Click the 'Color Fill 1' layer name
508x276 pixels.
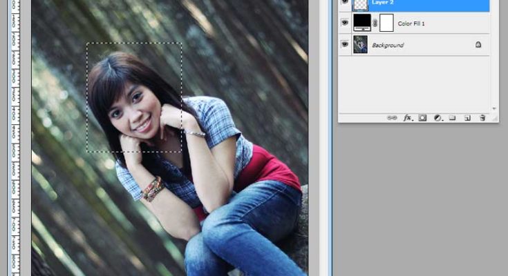tap(411, 23)
